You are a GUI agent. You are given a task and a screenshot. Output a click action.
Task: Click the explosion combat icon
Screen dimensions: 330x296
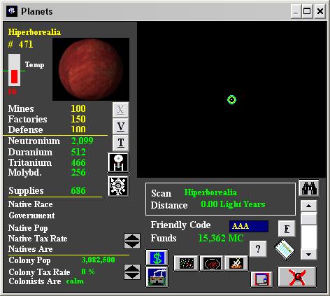236,263
